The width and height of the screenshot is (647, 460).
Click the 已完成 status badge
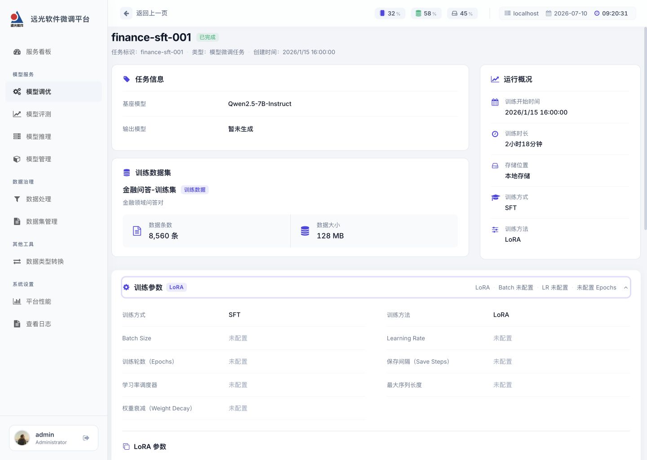[x=208, y=37]
